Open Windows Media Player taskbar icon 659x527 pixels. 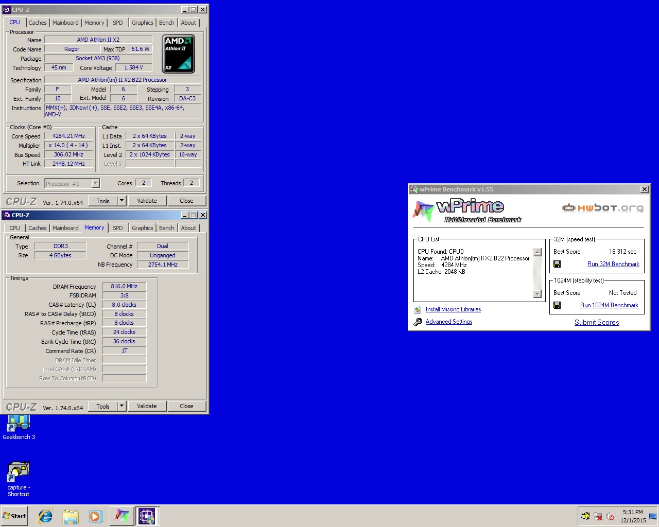96,516
